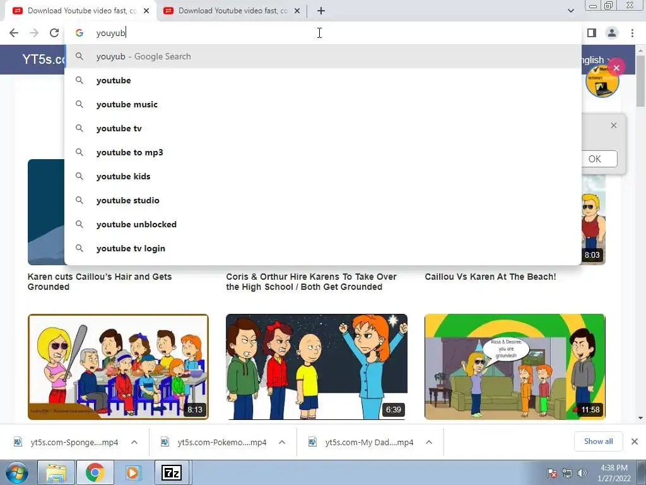Click the Action Center flag tray icon
The width and height of the screenshot is (646, 485).
pos(552,473)
